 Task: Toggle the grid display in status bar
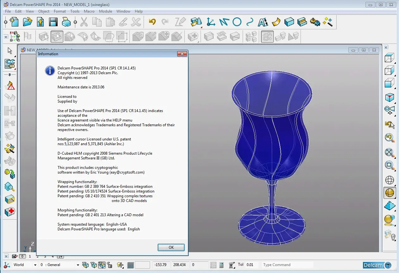[x=130, y=265]
